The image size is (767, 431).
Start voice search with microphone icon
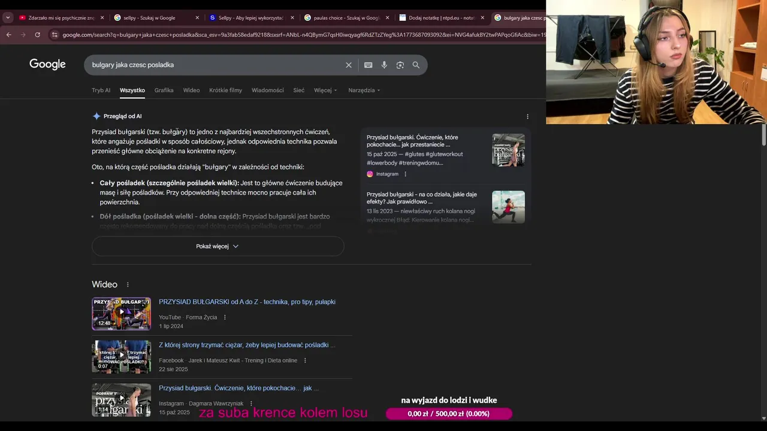384,65
